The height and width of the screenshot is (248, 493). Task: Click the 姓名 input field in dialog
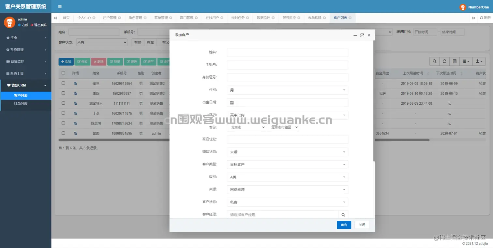click(288, 52)
